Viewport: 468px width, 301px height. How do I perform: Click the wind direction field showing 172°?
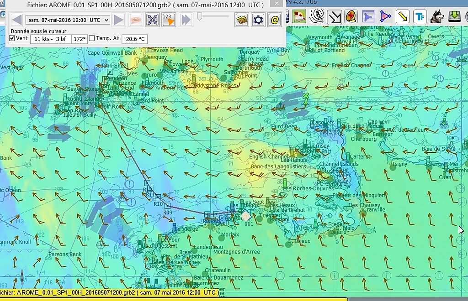80,39
